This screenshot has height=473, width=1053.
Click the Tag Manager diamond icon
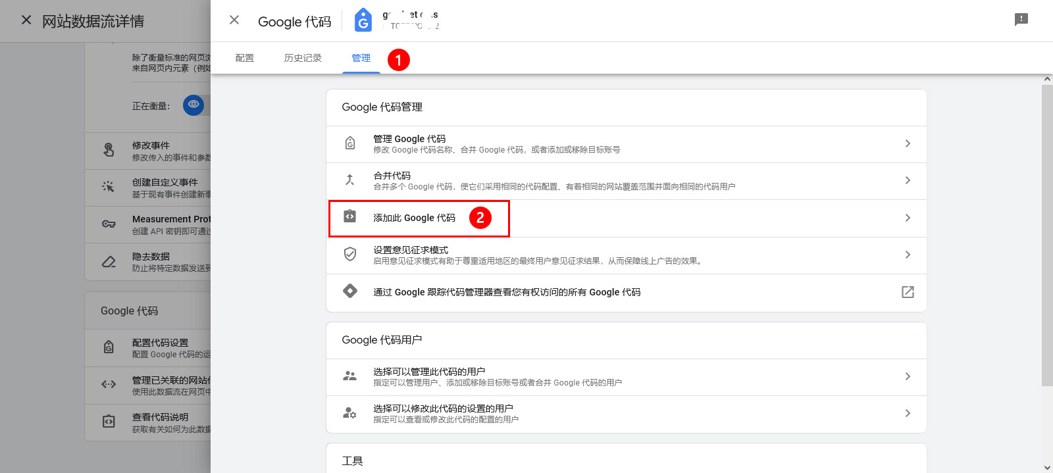(x=350, y=291)
